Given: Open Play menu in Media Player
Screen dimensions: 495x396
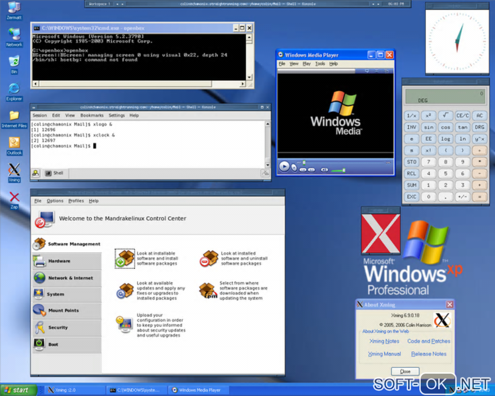Looking at the screenshot, I should (x=307, y=64).
